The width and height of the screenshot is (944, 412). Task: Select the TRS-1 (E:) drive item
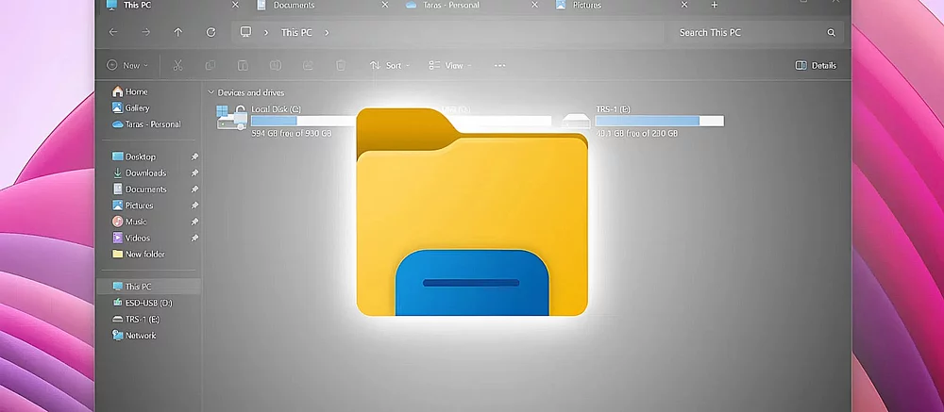click(x=643, y=121)
